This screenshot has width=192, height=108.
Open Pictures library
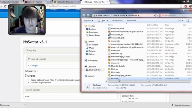click(x=92, y=51)
